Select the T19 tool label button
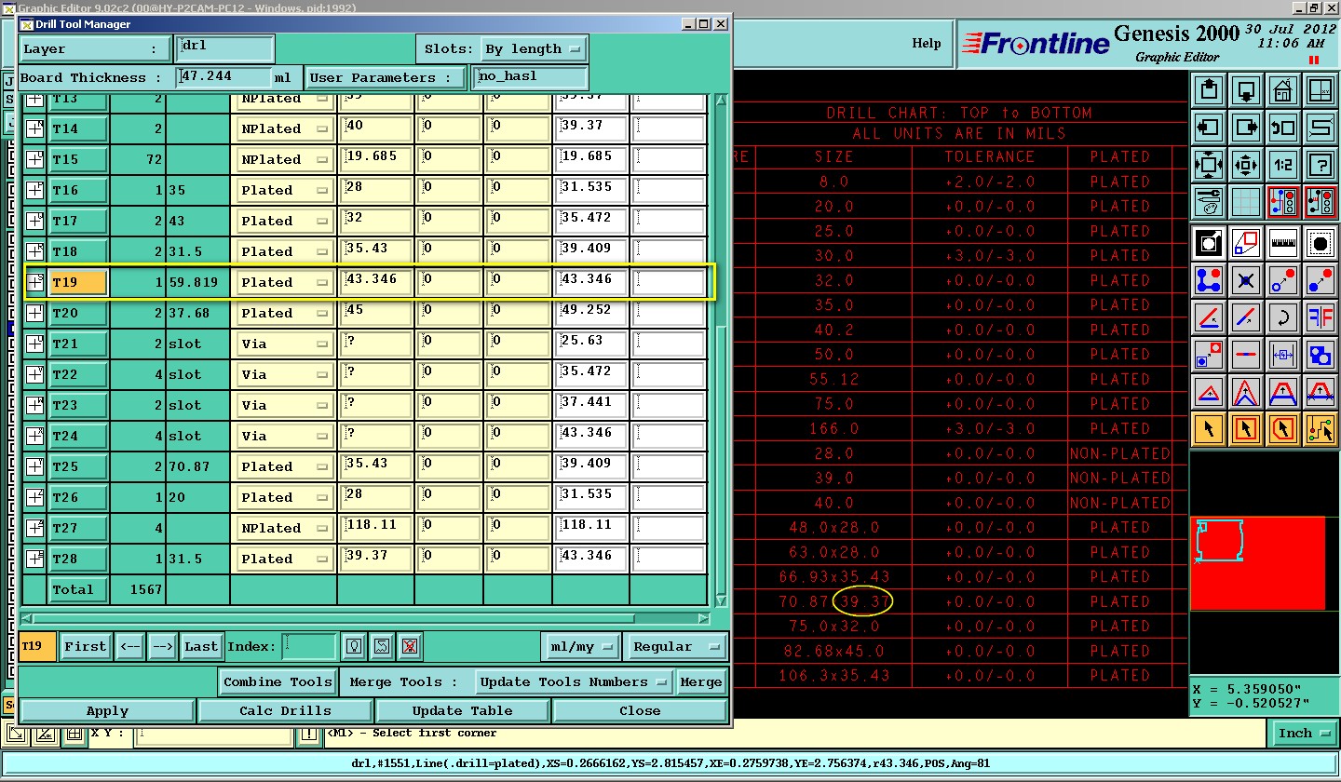Viewport: 1341px width, 782px height. tap(78, 282)
